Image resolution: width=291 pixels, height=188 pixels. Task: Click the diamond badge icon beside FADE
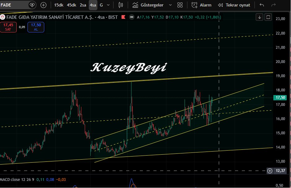(x=32, y=5)
